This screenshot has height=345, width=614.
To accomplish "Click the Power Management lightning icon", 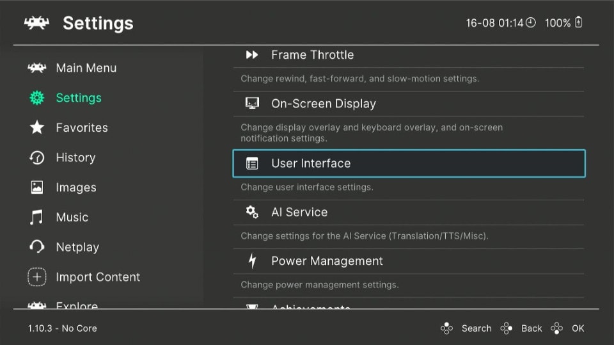I will (x=252, y=261).
